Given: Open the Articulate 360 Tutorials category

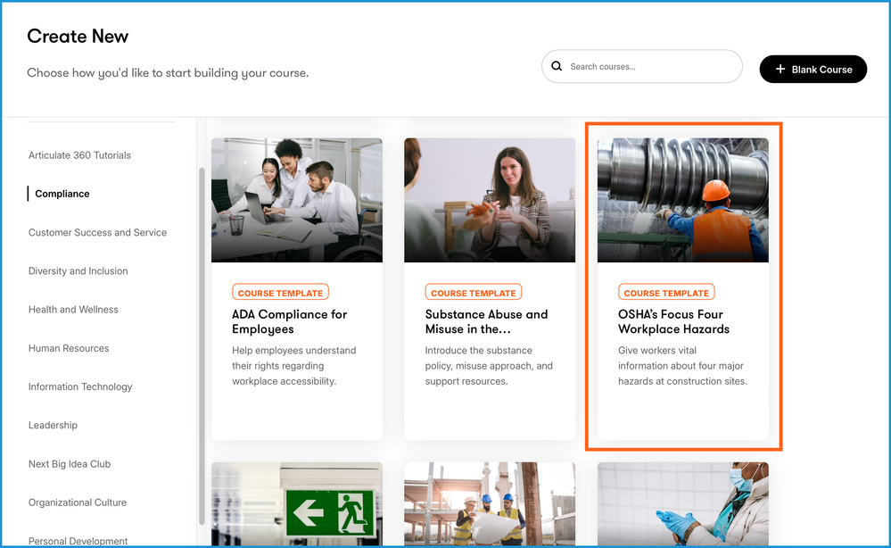Looking at the screenshot, I should 79,155.
